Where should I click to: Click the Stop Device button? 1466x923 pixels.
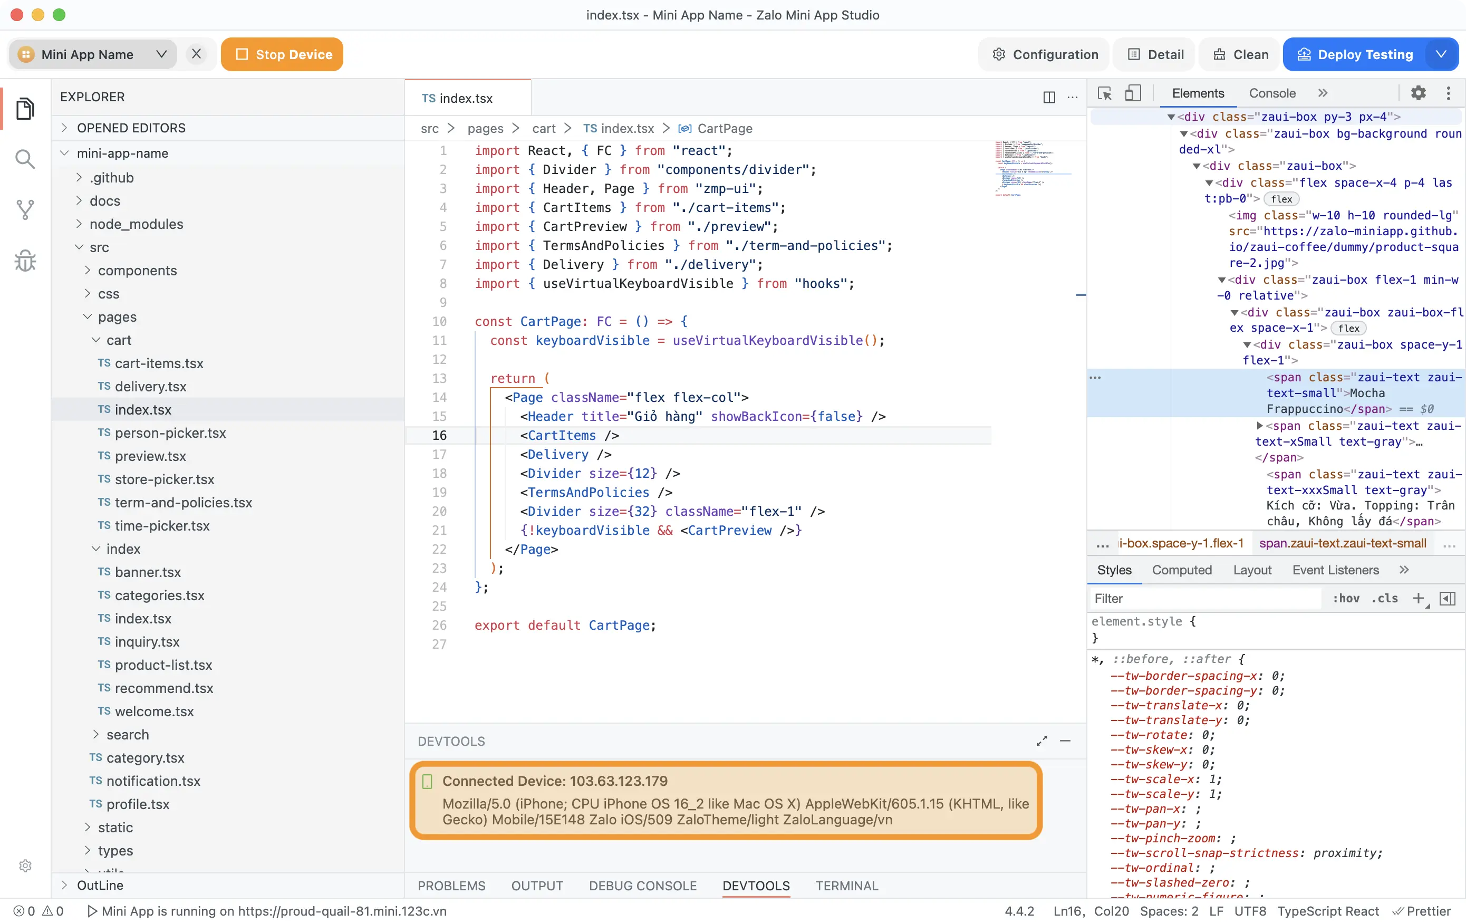(x=282, y=54)
